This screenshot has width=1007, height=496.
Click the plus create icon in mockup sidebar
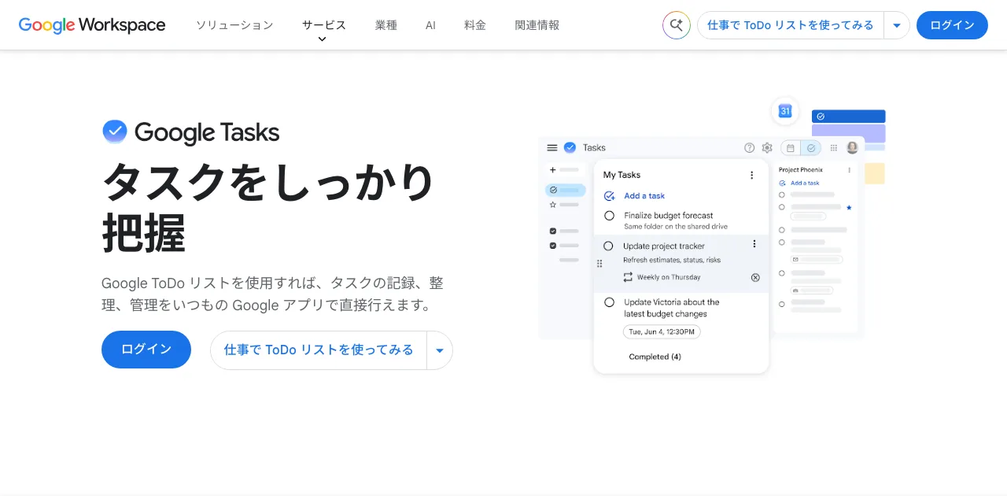553,169
